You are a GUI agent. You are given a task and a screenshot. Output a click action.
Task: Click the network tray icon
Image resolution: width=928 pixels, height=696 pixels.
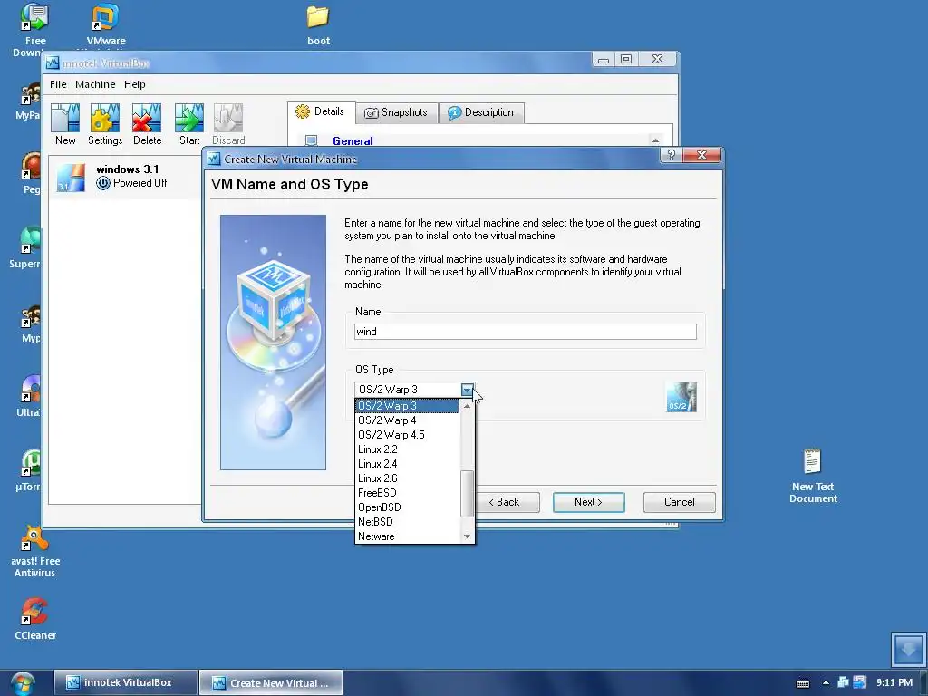844,682
